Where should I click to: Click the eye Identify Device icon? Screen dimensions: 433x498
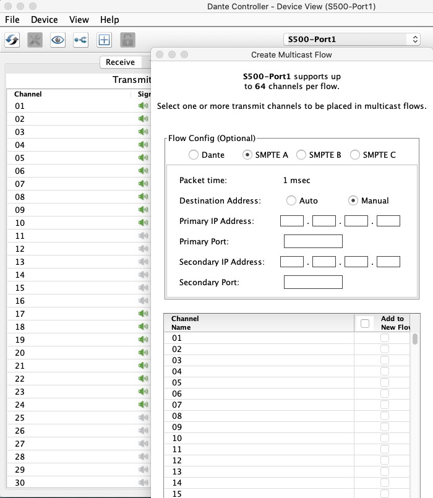[x=58, y=40]
